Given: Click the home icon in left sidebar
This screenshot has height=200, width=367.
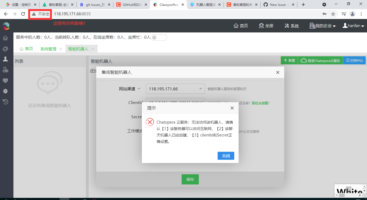Looking at the screenshot, I should pyautogui.click(x=5, y=38).
